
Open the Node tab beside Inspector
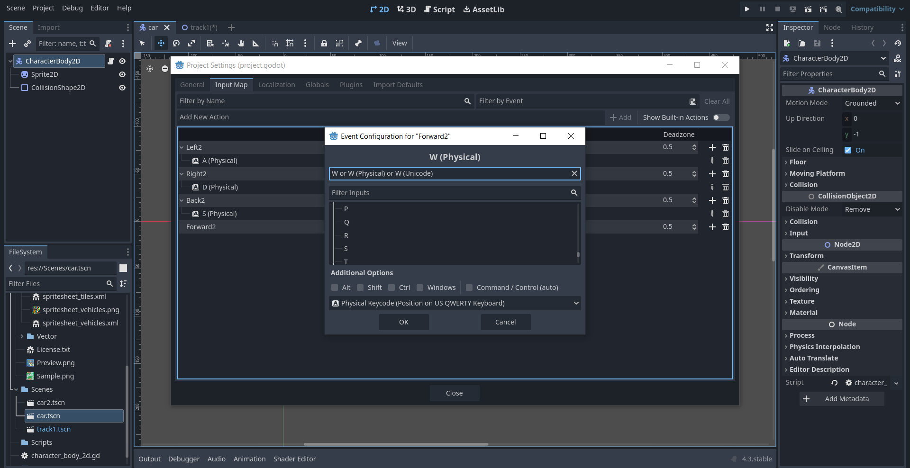point(832,27)
